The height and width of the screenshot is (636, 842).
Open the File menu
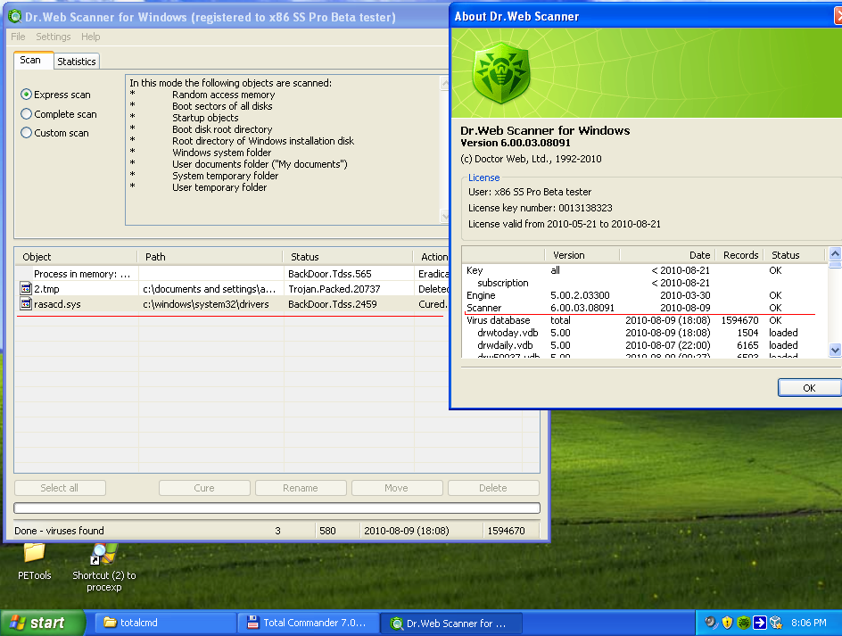pyautogui.click(x=18, y=37)
